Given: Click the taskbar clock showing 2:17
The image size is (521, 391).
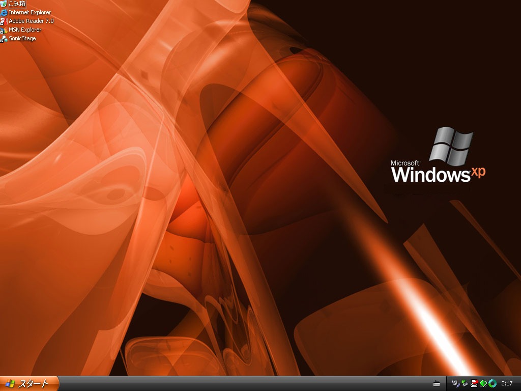Looking at the screenshot, I should [507, 384].
